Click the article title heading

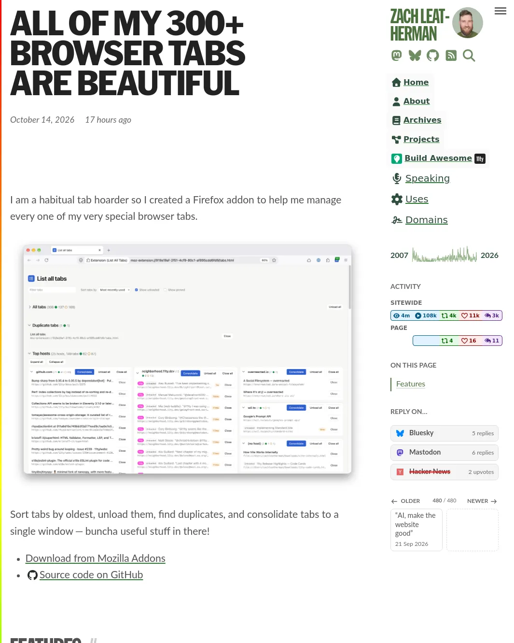128,53
